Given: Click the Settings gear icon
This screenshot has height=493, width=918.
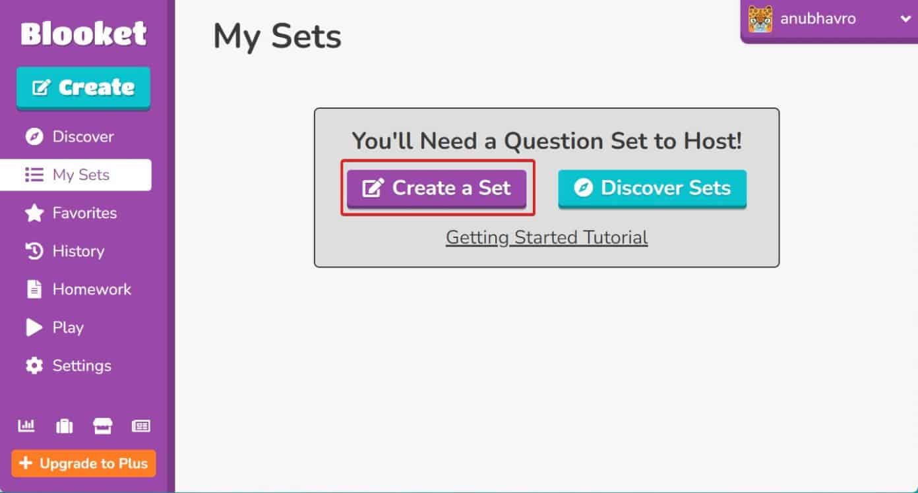Looking at the screenshot, I should click(x=34, y=366).
